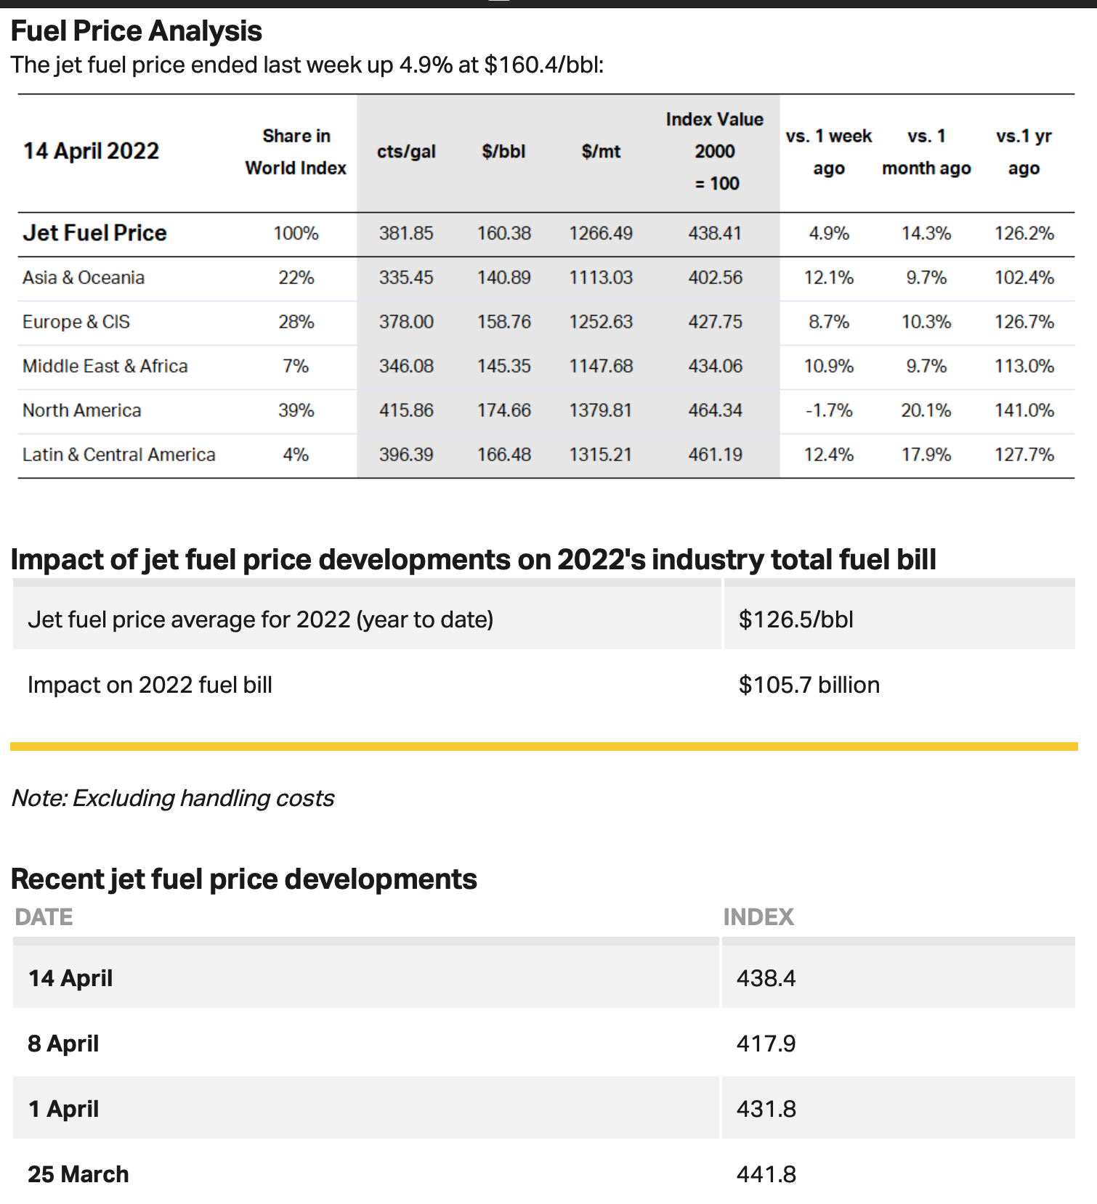
Task: Click the '$/mt' column header
Action: tap(601, 152)
